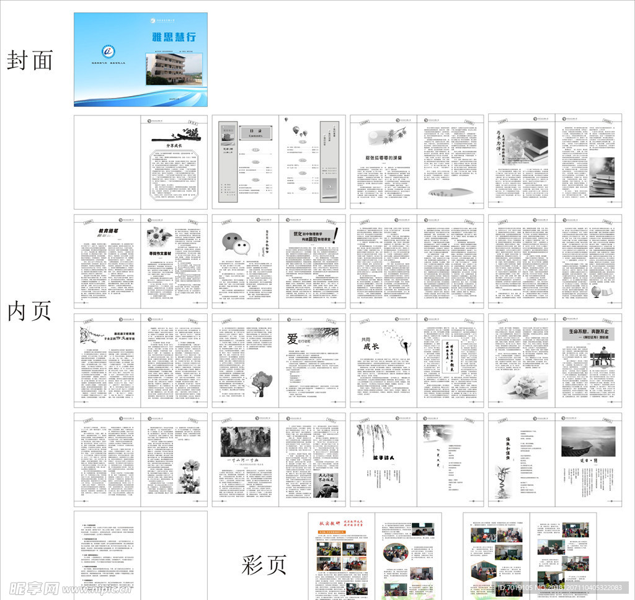Click the school building photo on the cover

(169, 68)
